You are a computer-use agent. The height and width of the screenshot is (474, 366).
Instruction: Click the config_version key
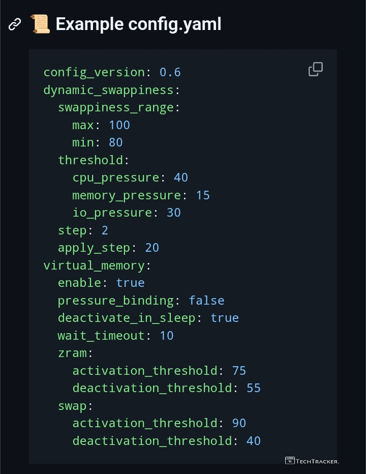[94, 72]
